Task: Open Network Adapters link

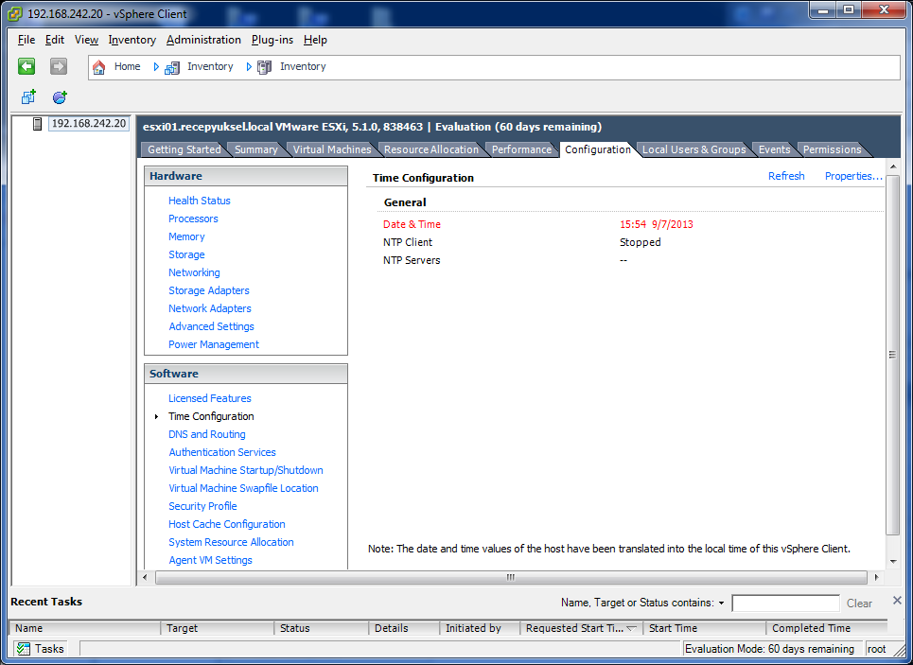Action: point(210,308)
